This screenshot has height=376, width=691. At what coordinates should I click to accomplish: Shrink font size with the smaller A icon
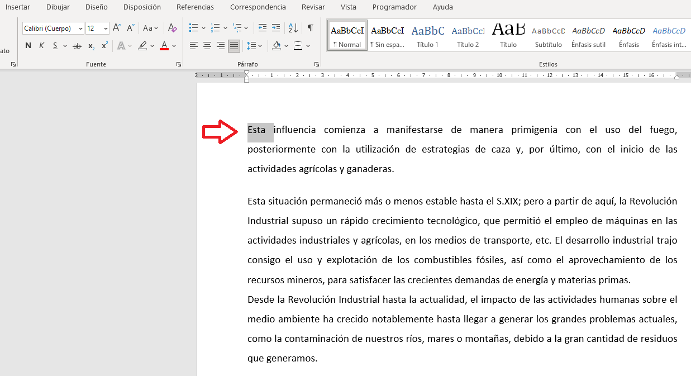[x=130, y=28]
